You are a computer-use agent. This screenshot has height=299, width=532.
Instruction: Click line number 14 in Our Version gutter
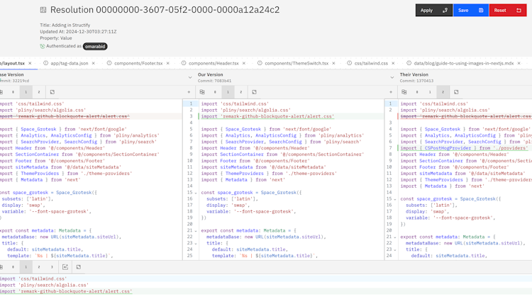(189, 186)
